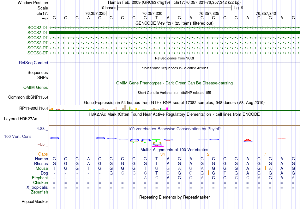Click the sequence direction arrow --->
300x209 pixels.
click(x=45, y=18)
